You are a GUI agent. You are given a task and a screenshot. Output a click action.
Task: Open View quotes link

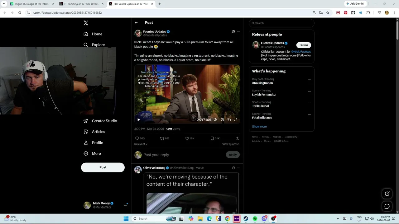pyautogui.click(x=231, y=144)
